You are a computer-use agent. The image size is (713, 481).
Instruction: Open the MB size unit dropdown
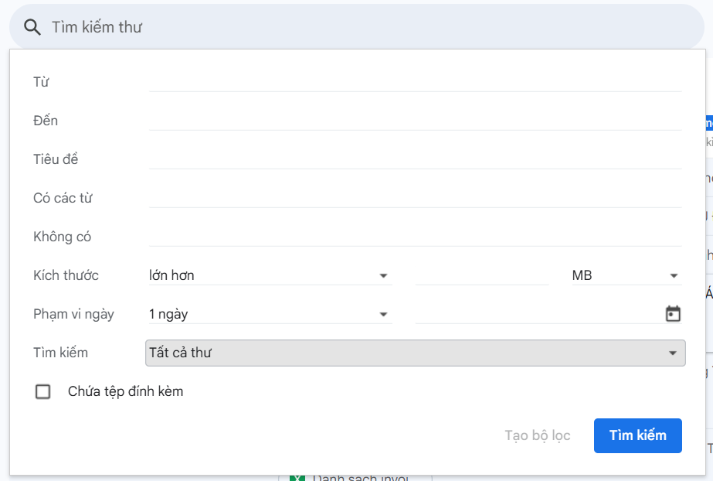click(x=626, y=275)
